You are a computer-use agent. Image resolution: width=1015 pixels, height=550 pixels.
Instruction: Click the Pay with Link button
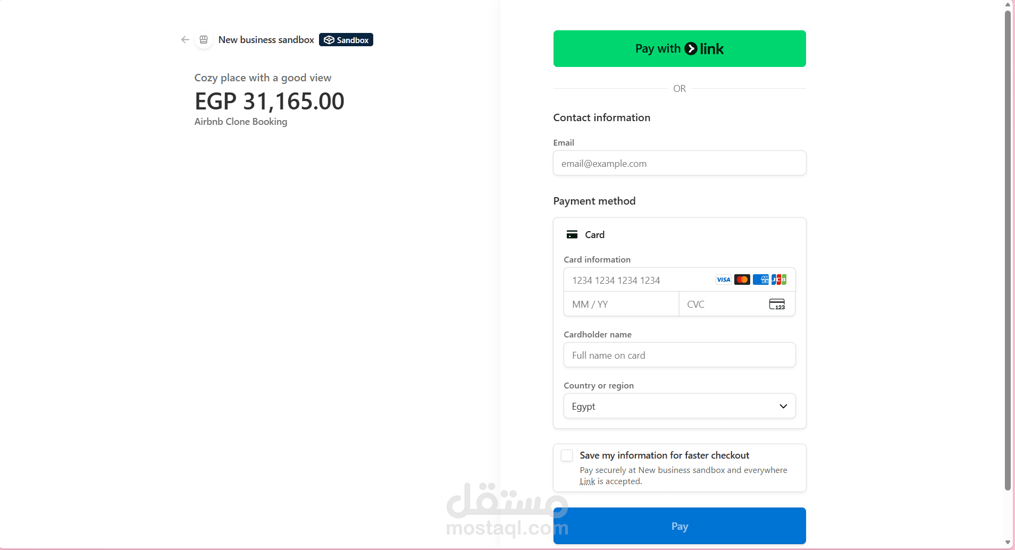pyautogui.click(x=680, y=48)
